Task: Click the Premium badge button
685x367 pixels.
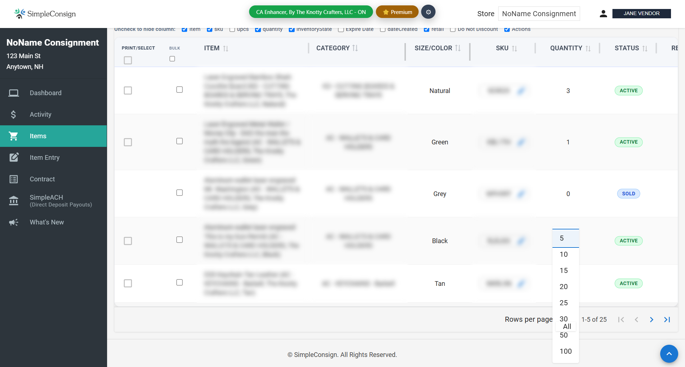Action: point(397,12)
